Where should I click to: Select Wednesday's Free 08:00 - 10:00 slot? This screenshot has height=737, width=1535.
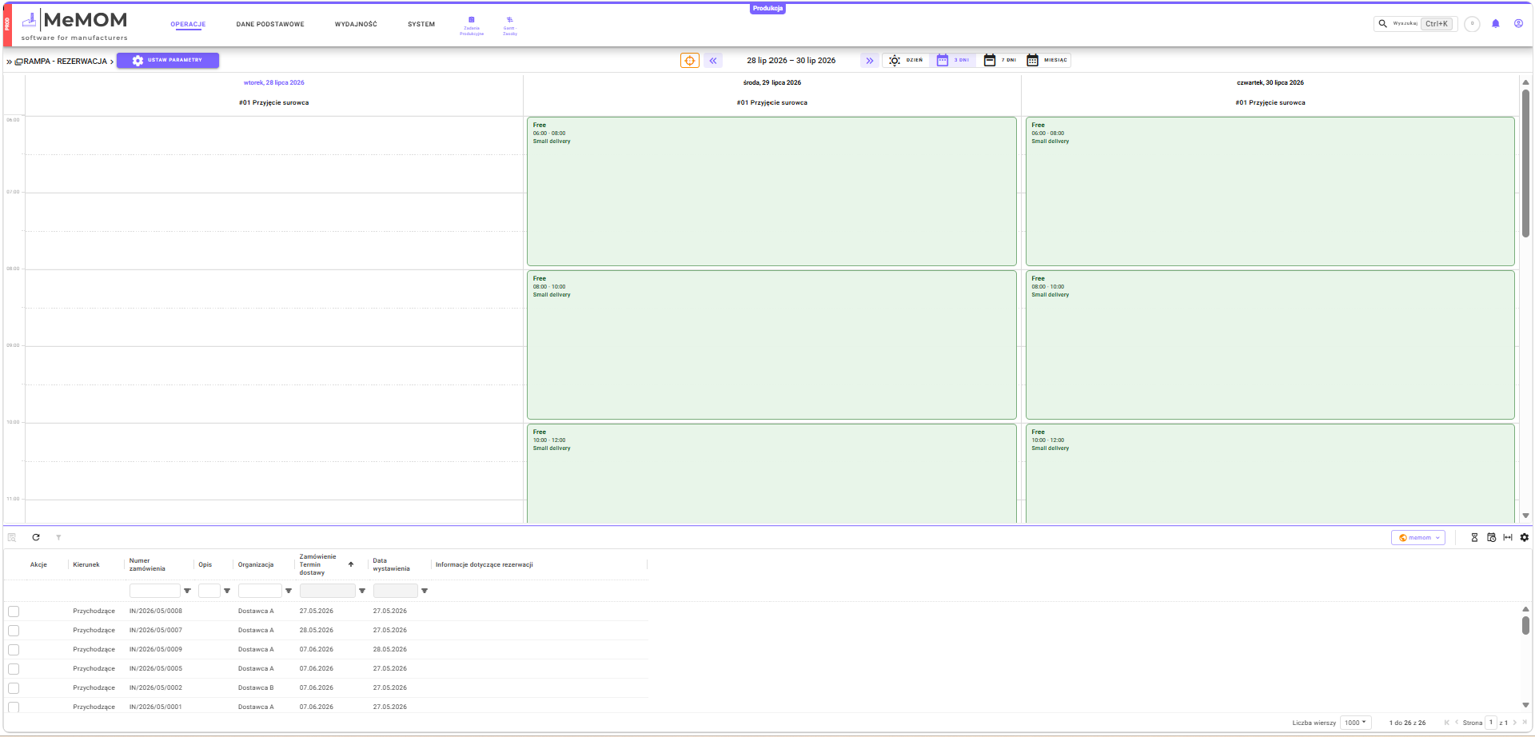771,345
